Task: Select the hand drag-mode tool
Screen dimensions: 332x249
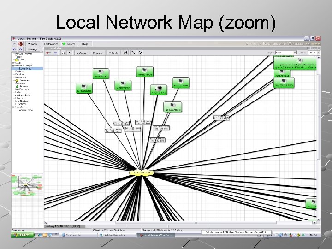Action: click(x=63, y=53)
